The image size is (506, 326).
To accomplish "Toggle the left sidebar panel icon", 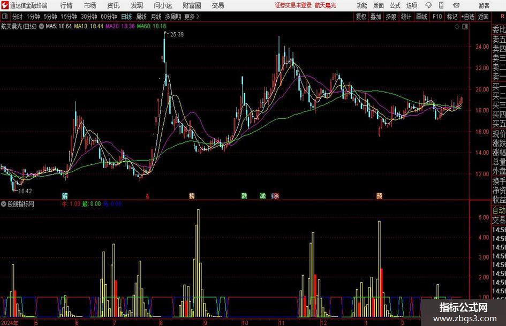I will click(x=5, y=17).
